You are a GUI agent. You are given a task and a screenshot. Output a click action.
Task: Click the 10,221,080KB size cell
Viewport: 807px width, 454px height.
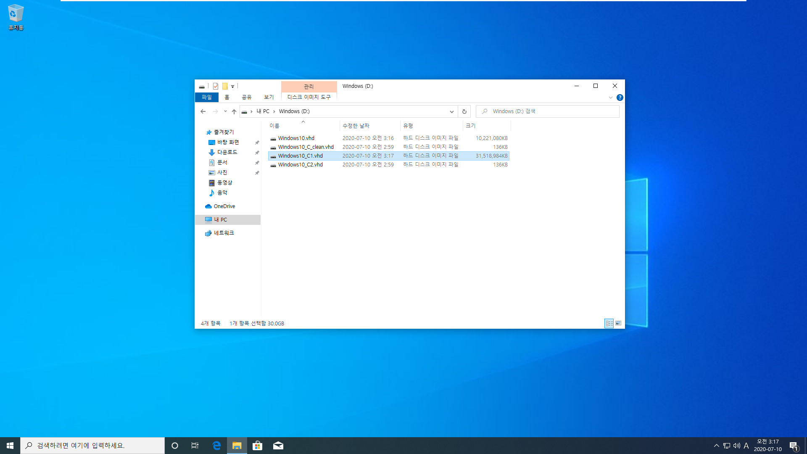pyautogui.click(x=491, y=138)
